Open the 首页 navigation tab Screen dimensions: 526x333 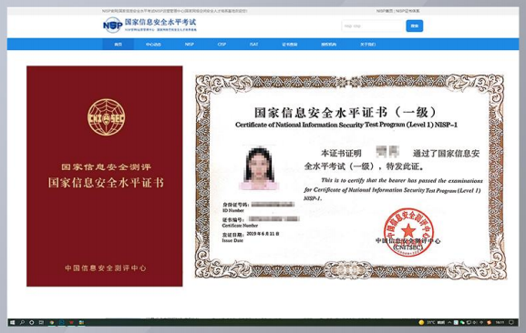(119, 45)
